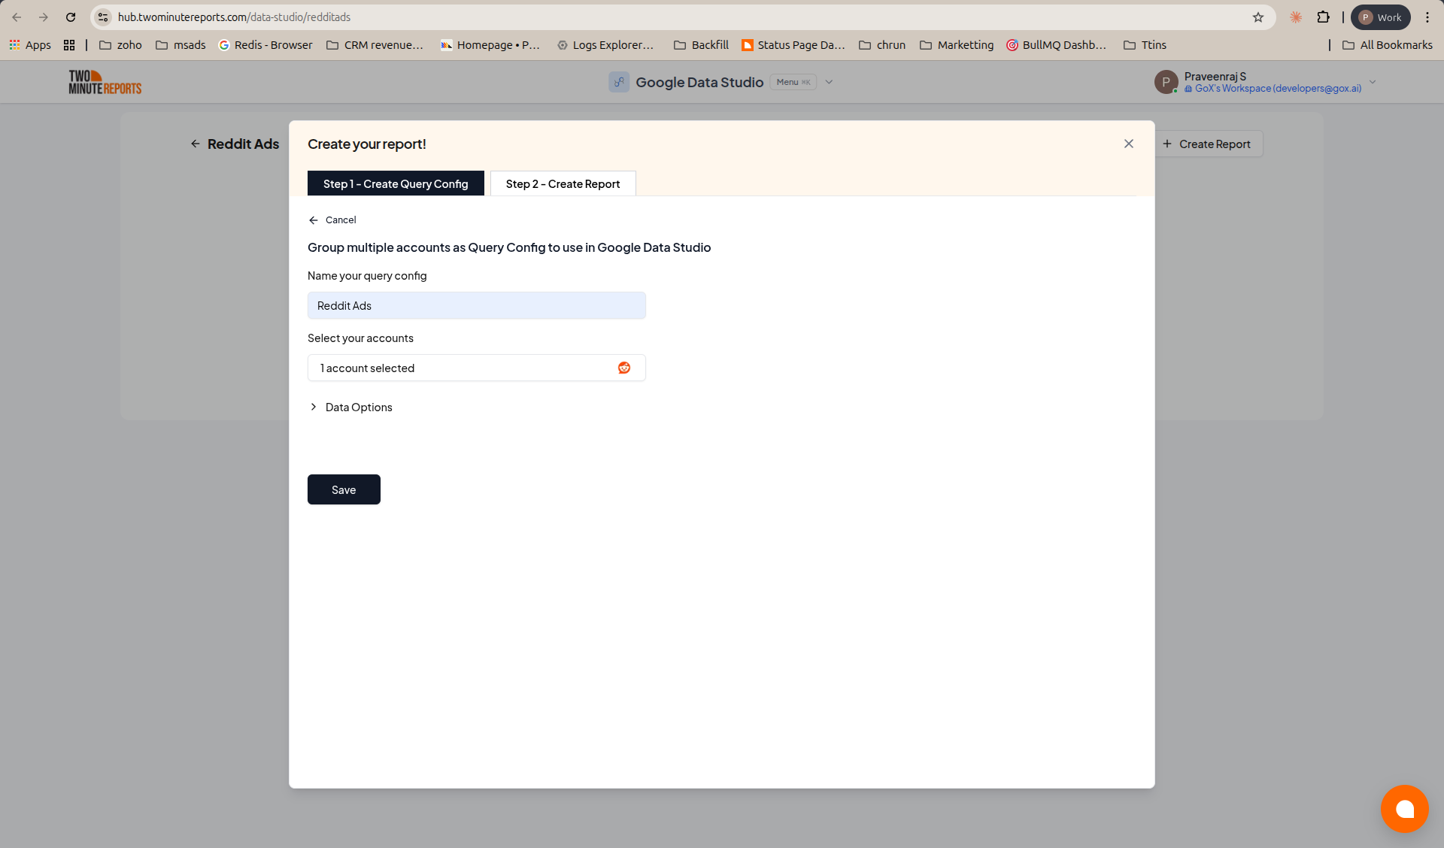The height and width of the screenshot is (848, 1444).
Task: Go back using the Reddit Ads arrow
Action: tap(195, 144)
